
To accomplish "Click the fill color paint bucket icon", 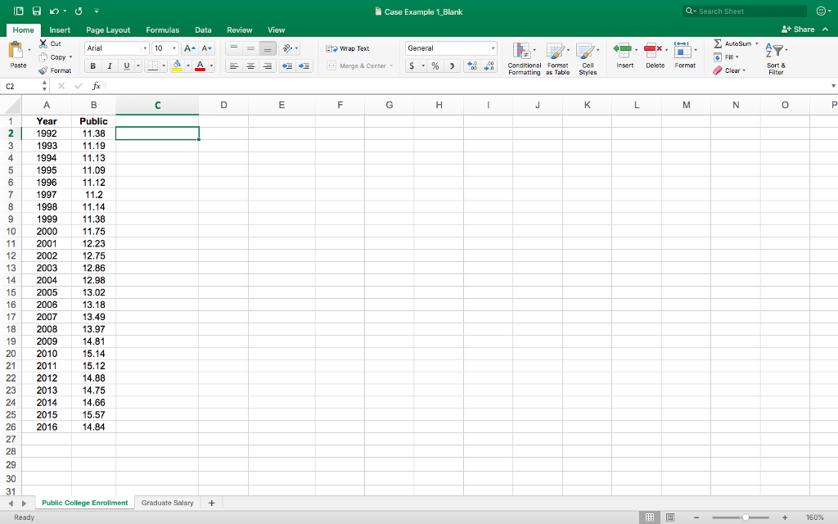I will (178, 65).
